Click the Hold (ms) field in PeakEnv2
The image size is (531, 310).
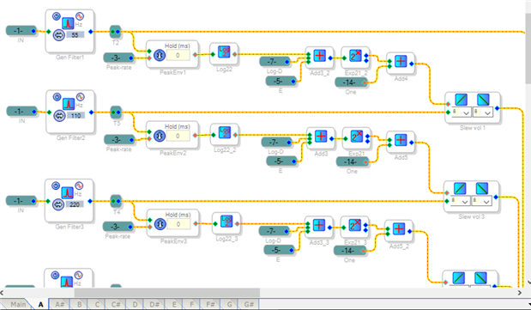pyautogui.click(x=178, y=136)
